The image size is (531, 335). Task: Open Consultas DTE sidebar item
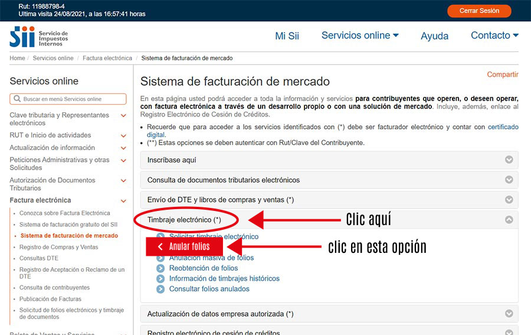pos(39,258)
